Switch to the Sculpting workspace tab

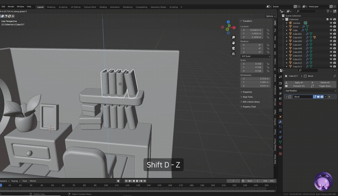[x=63, y=7]
